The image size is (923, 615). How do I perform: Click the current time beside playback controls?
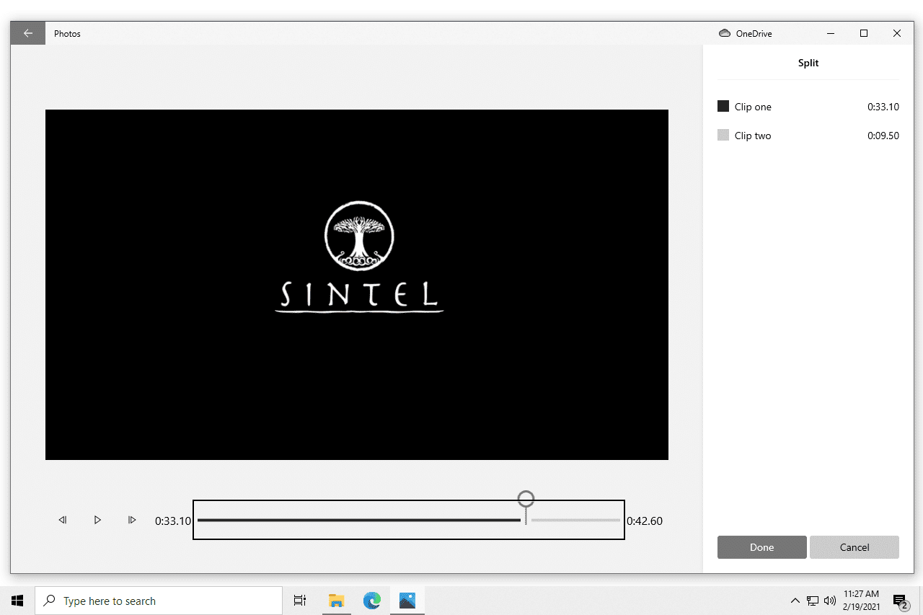pyautogui.click(x=173, y=521)
